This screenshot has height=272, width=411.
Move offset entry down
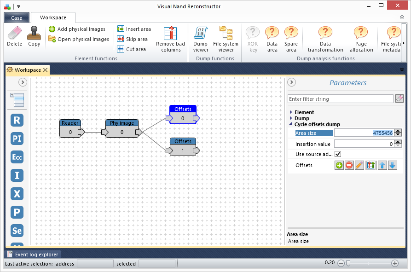(x=393, y=165)
